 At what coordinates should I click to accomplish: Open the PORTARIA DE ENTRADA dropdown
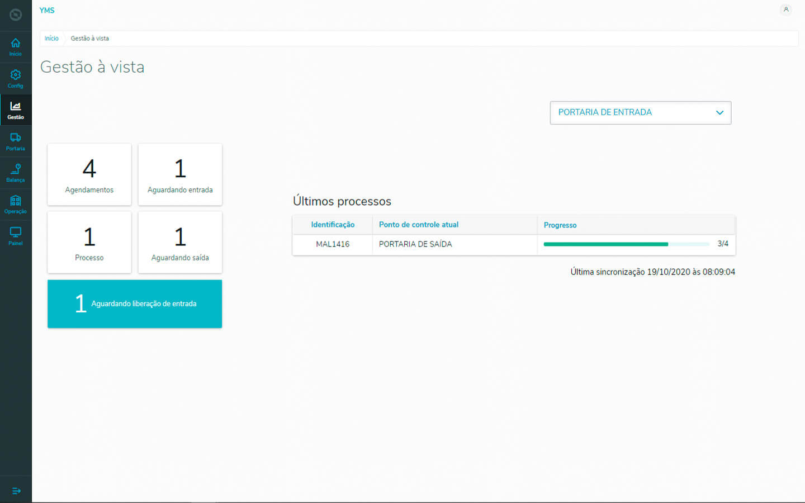(640, 112)
